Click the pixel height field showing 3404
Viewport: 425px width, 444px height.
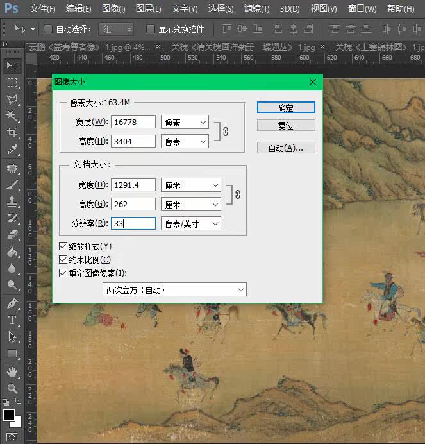click(x=133, y=141)
